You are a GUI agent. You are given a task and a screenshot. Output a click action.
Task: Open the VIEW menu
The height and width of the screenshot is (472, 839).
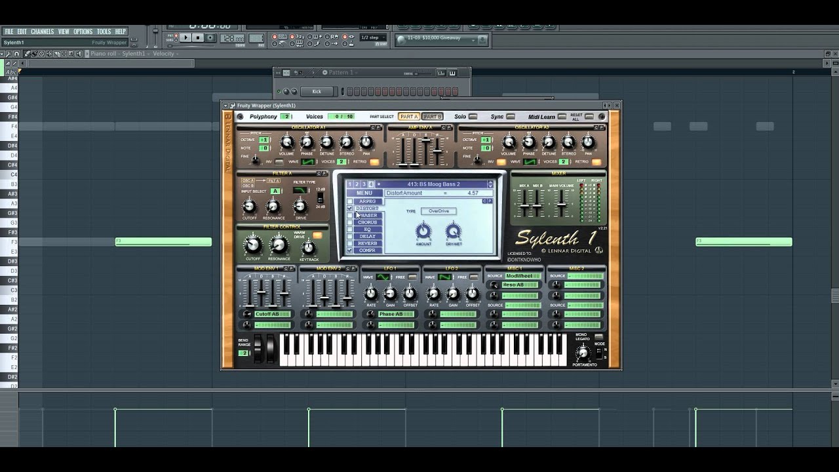point(64,31)
